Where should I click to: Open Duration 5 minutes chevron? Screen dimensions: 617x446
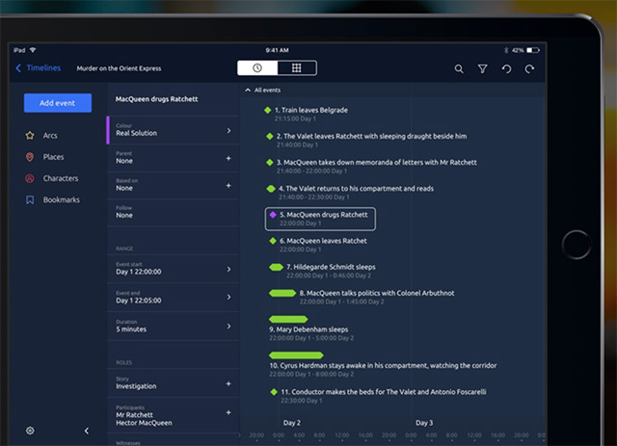(229, 326)
